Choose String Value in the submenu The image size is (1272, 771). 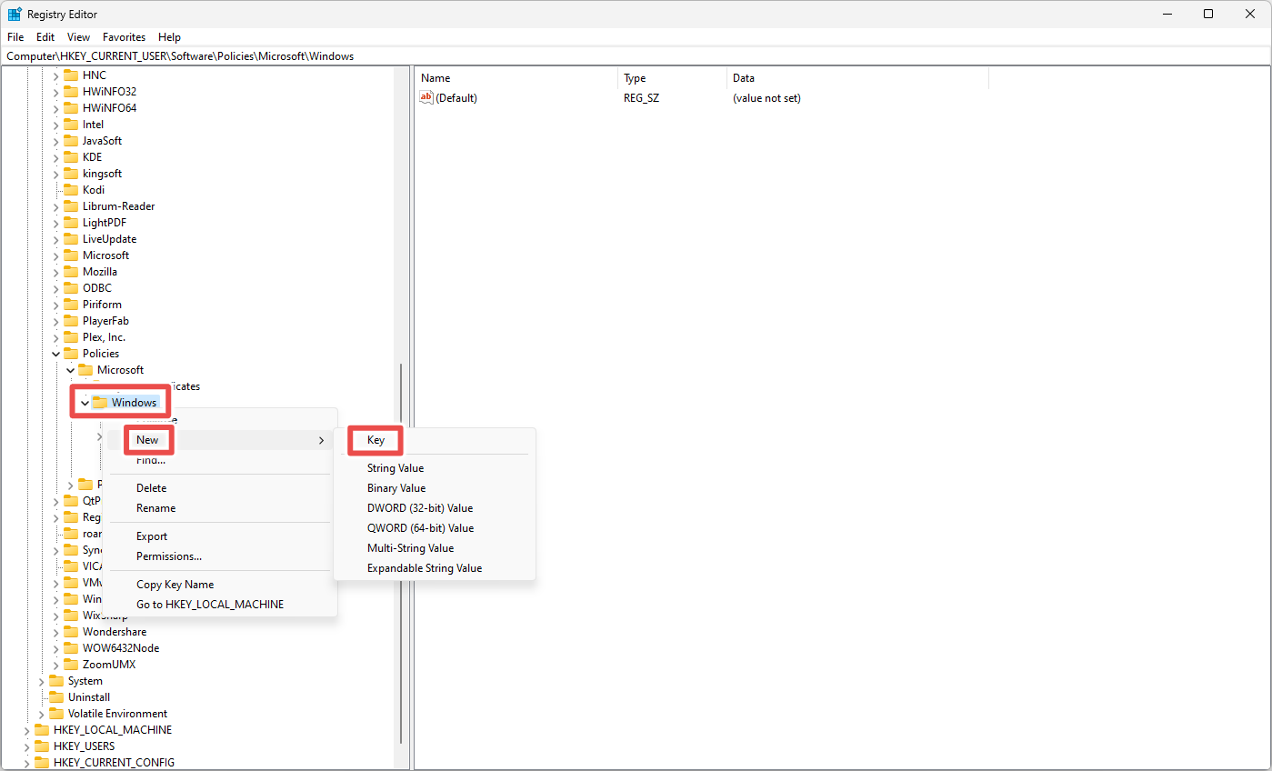point(396,468)
